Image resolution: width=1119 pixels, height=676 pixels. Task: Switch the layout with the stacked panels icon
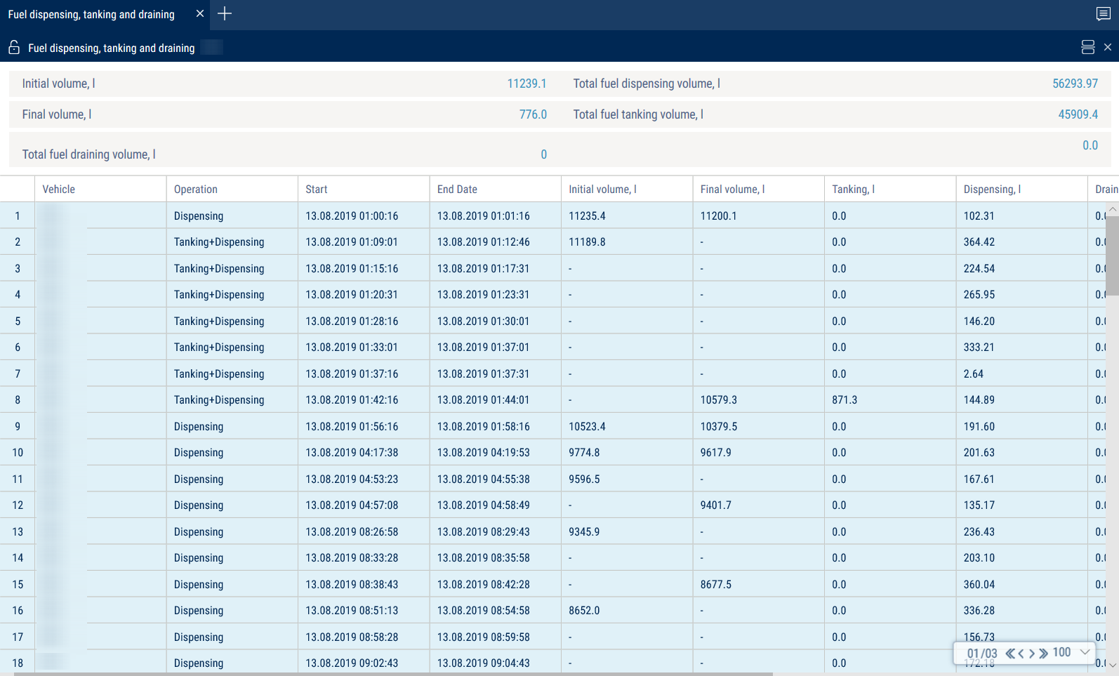tap(1088, 47)
